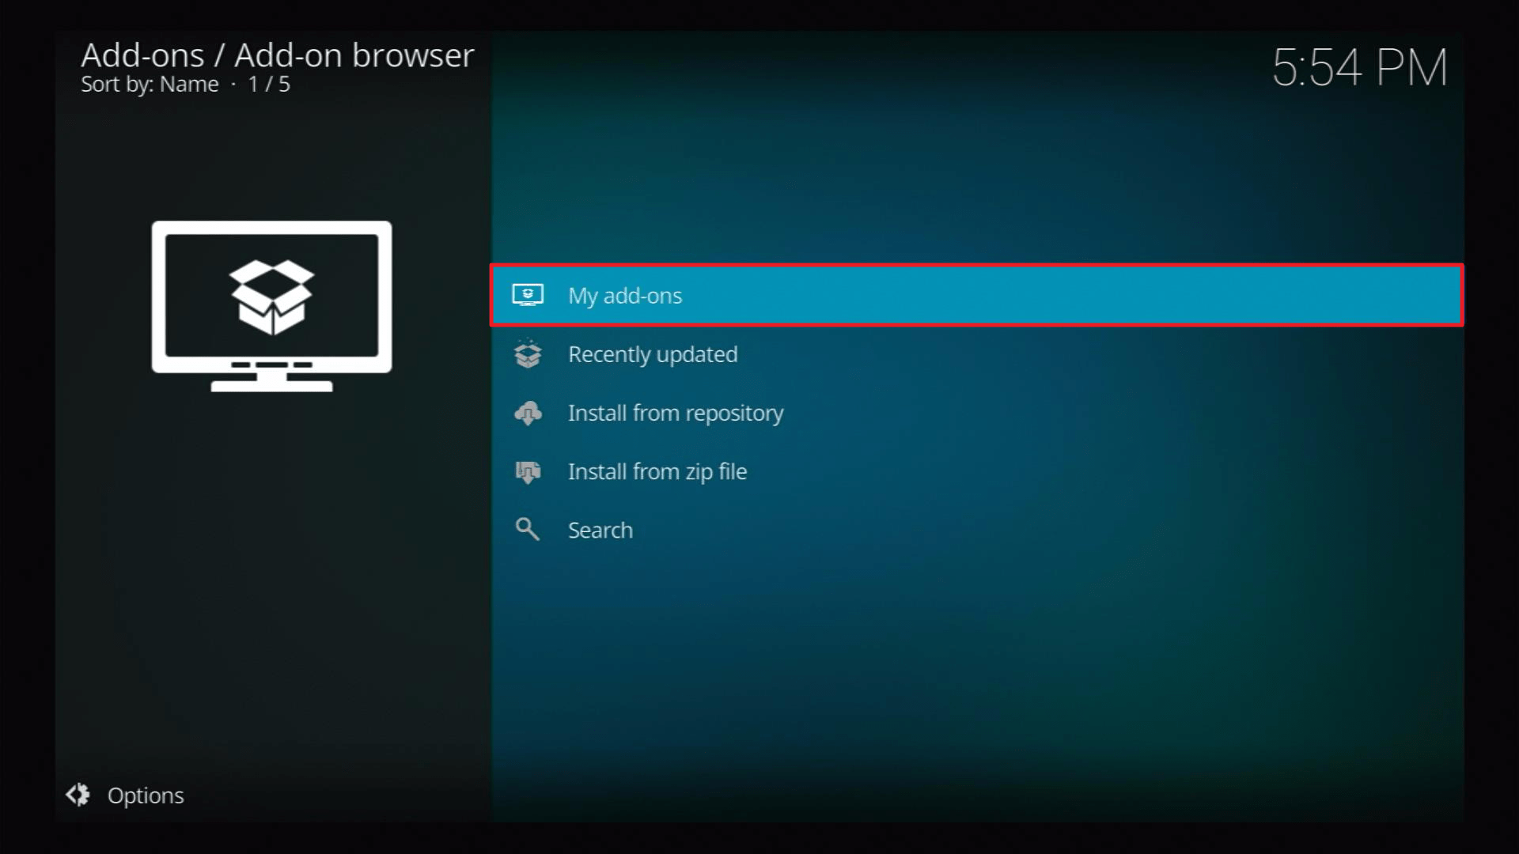Click blank space in highlighted My add-ons row

coord(1068,295)
